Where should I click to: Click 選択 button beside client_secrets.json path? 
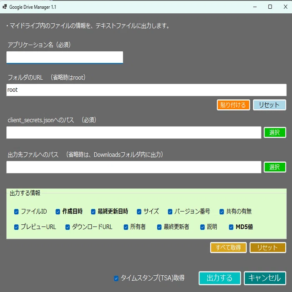275,132
